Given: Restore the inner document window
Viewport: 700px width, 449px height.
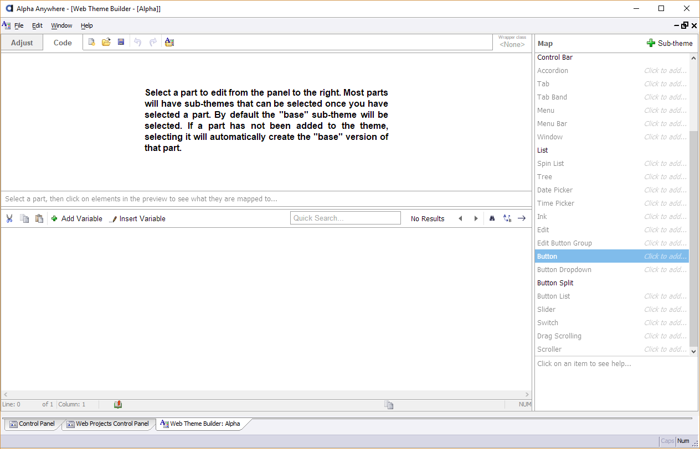Looking at the screenshot, I should coord(685,25).
